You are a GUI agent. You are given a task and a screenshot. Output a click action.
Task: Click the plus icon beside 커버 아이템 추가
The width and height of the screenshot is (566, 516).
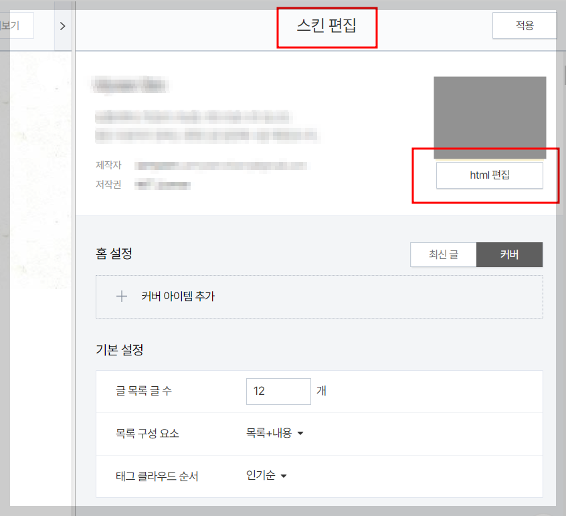pos(121,296)
